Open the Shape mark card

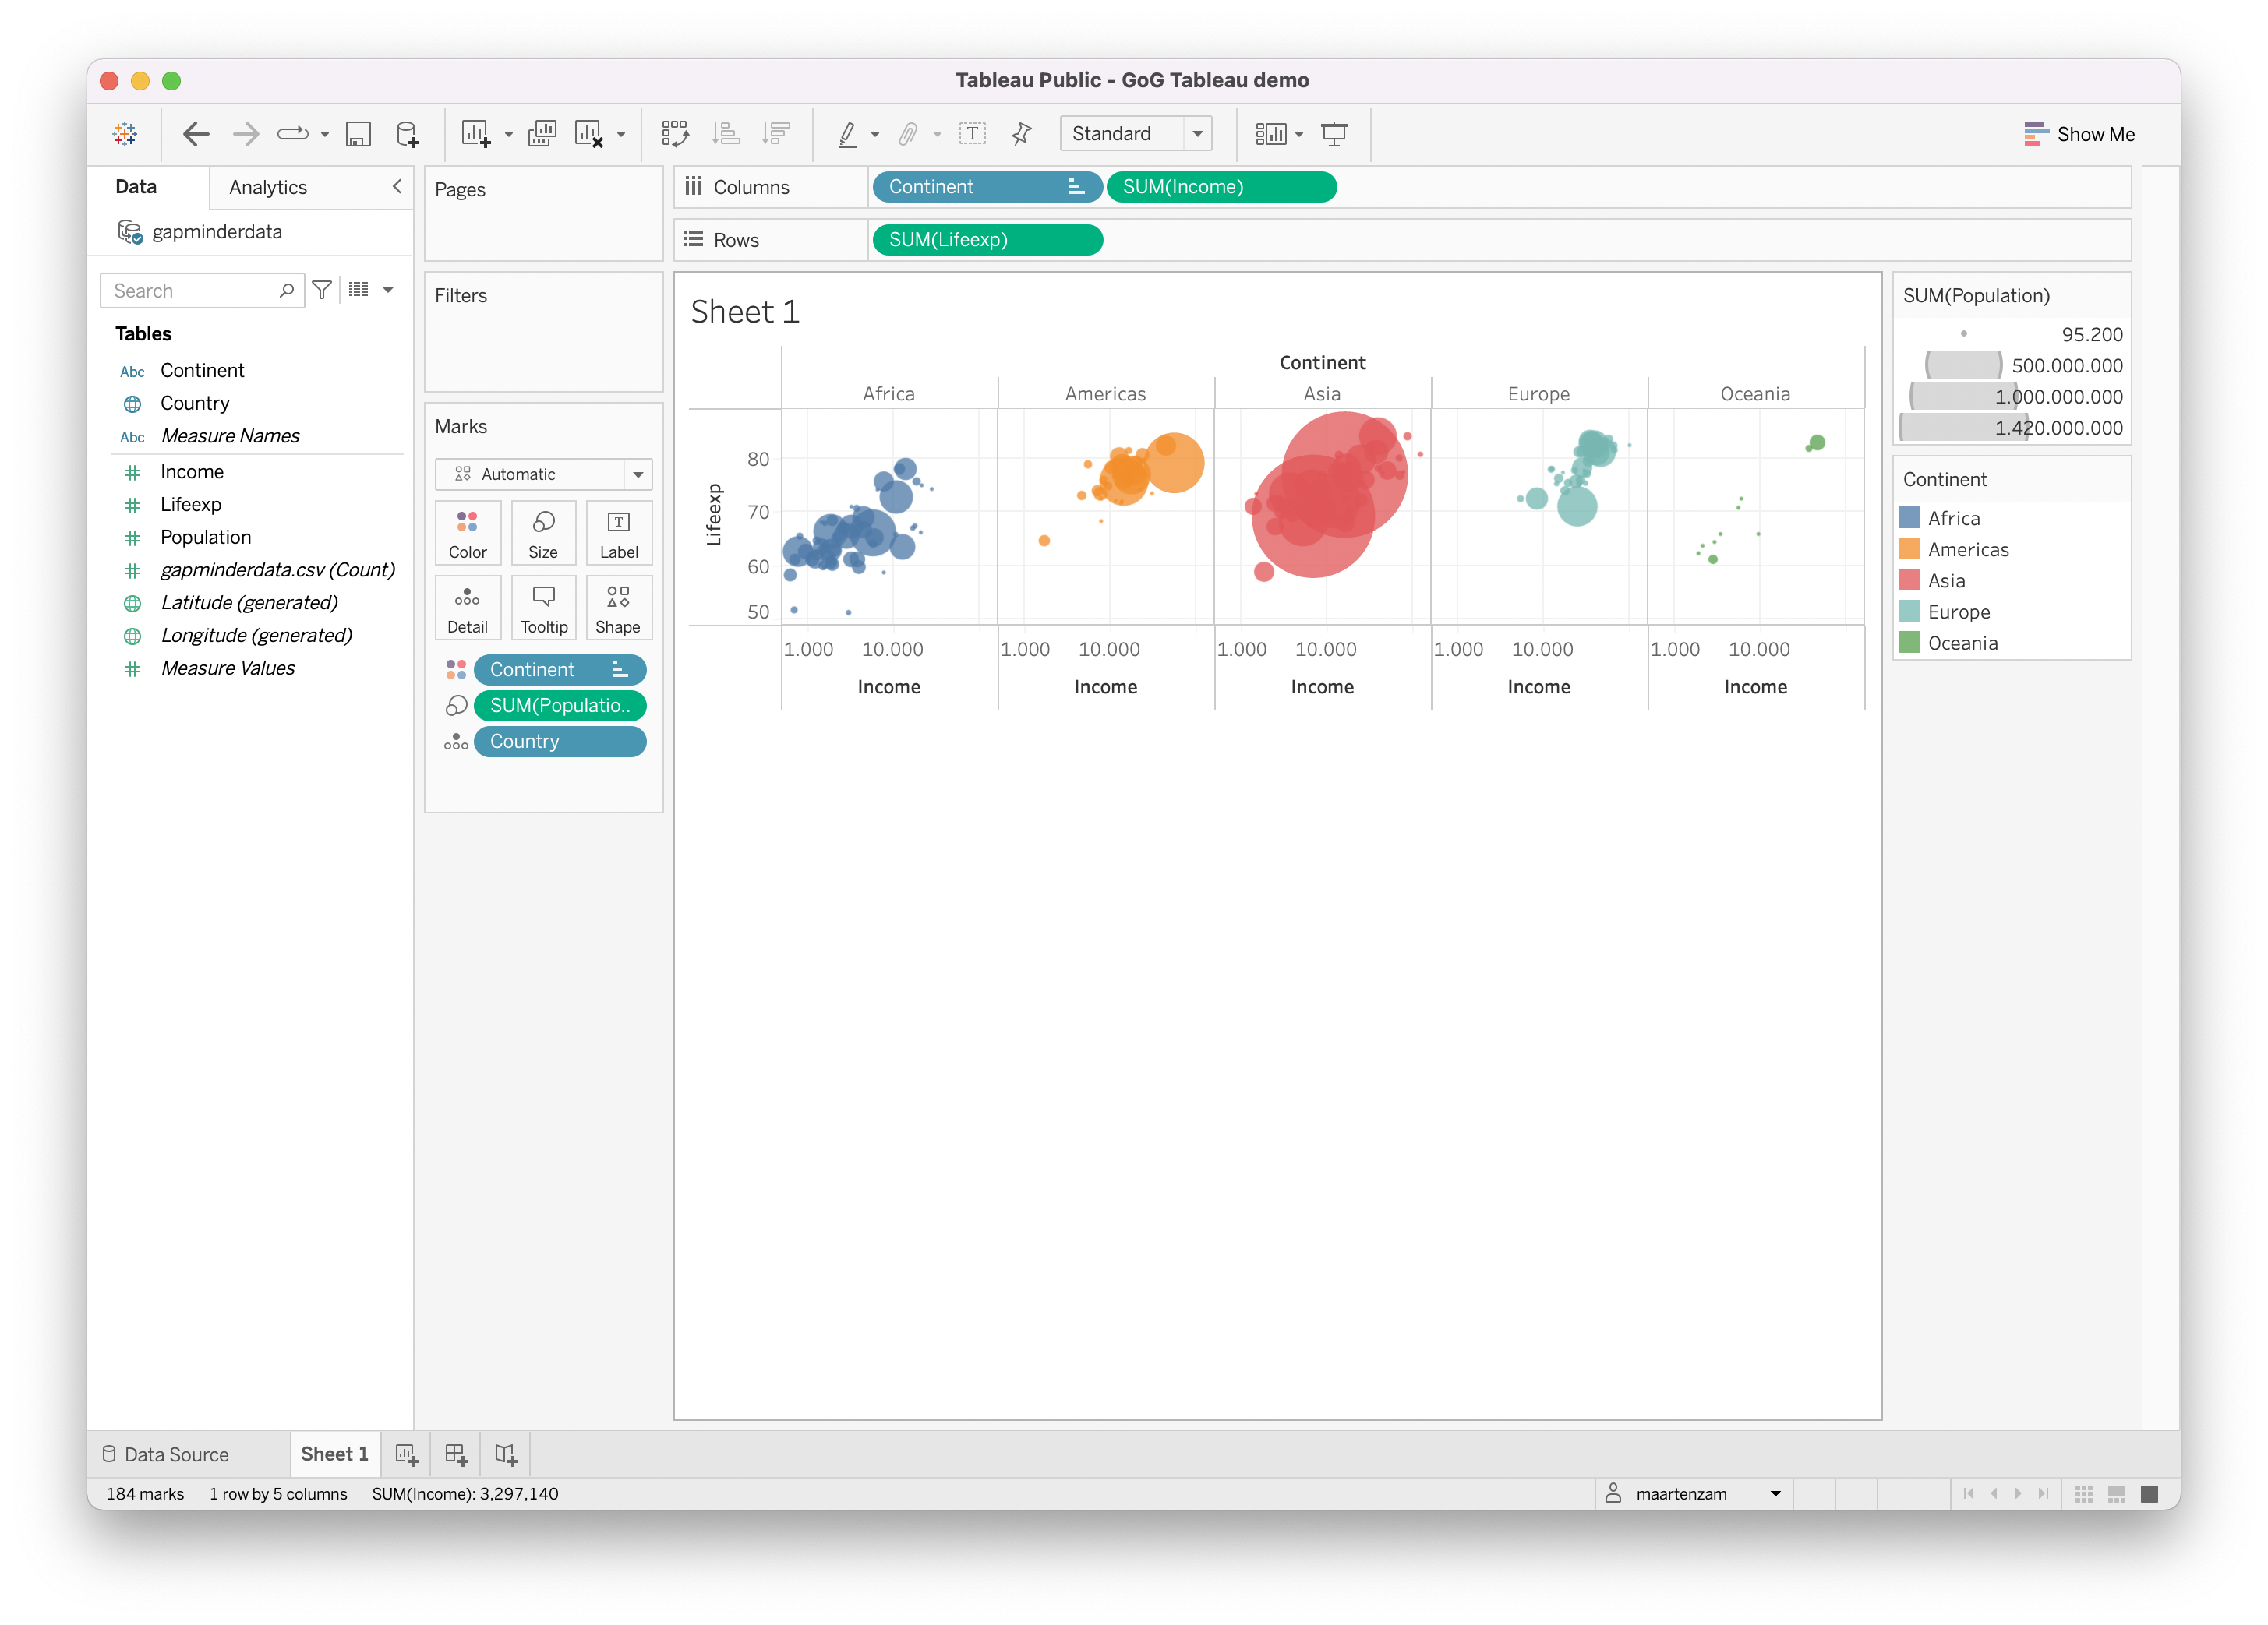click(x=619, y=608)
